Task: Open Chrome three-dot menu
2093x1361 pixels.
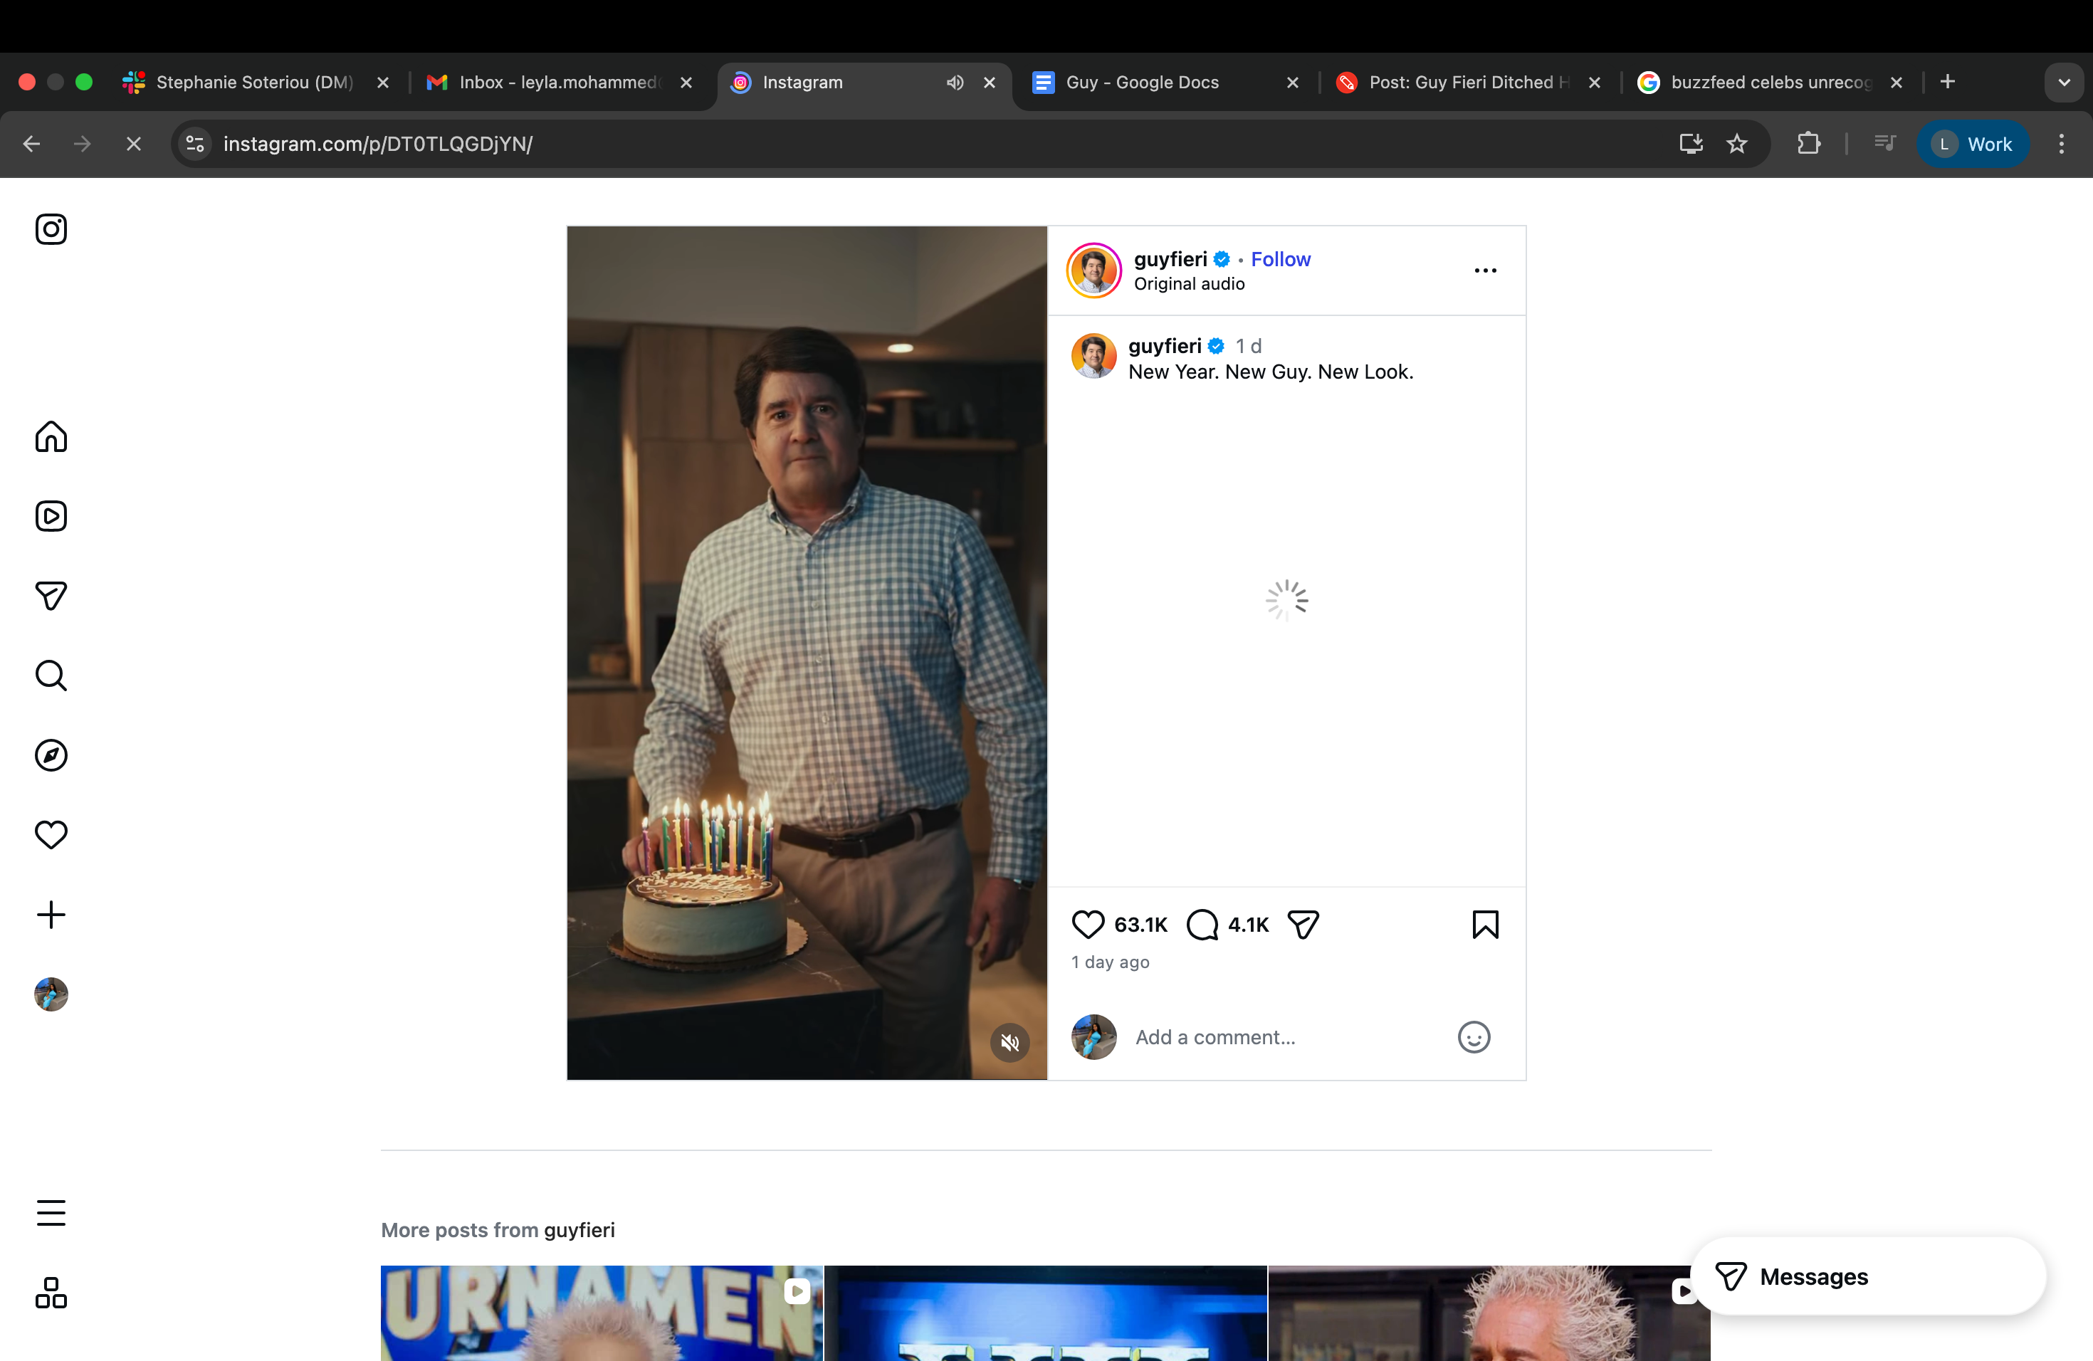Action: pos(2062,144)
